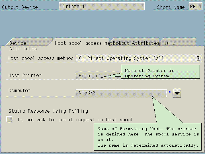Select the Host spool access method tab
The height and width of the screenshot is (154, 205).
point(82,43)
